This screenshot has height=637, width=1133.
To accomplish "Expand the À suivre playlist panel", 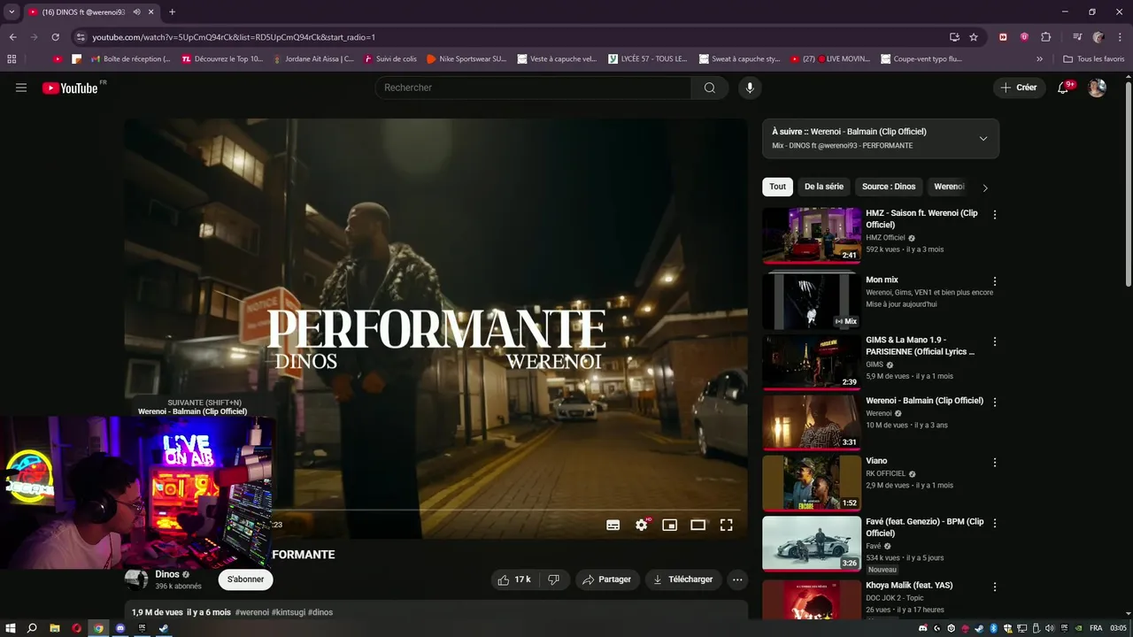I will click(983, 138).
